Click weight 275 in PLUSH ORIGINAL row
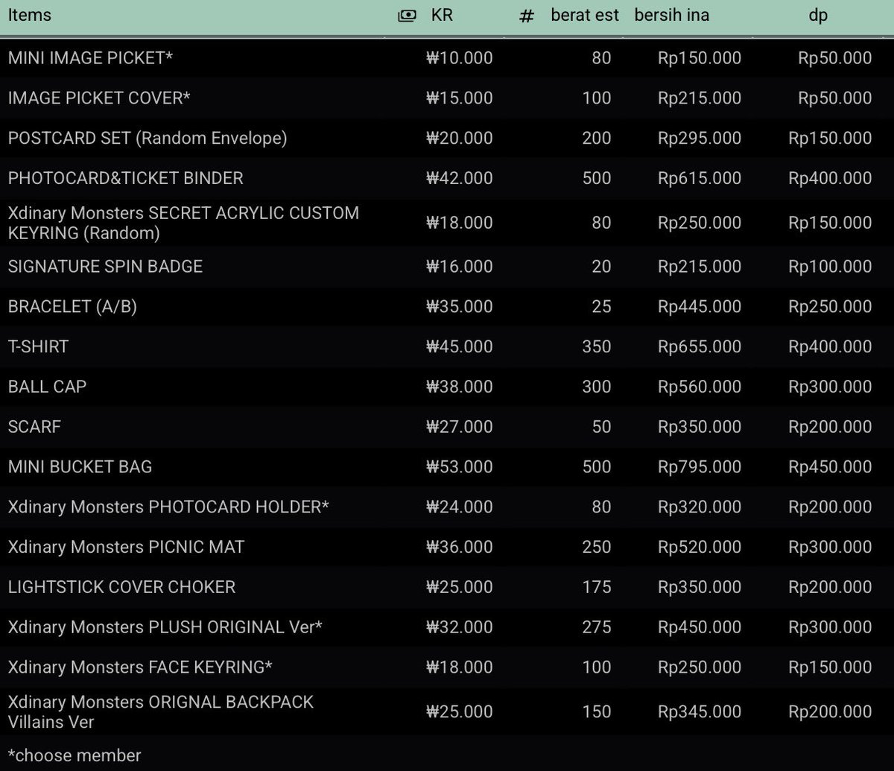 click(x=597, y=628)
